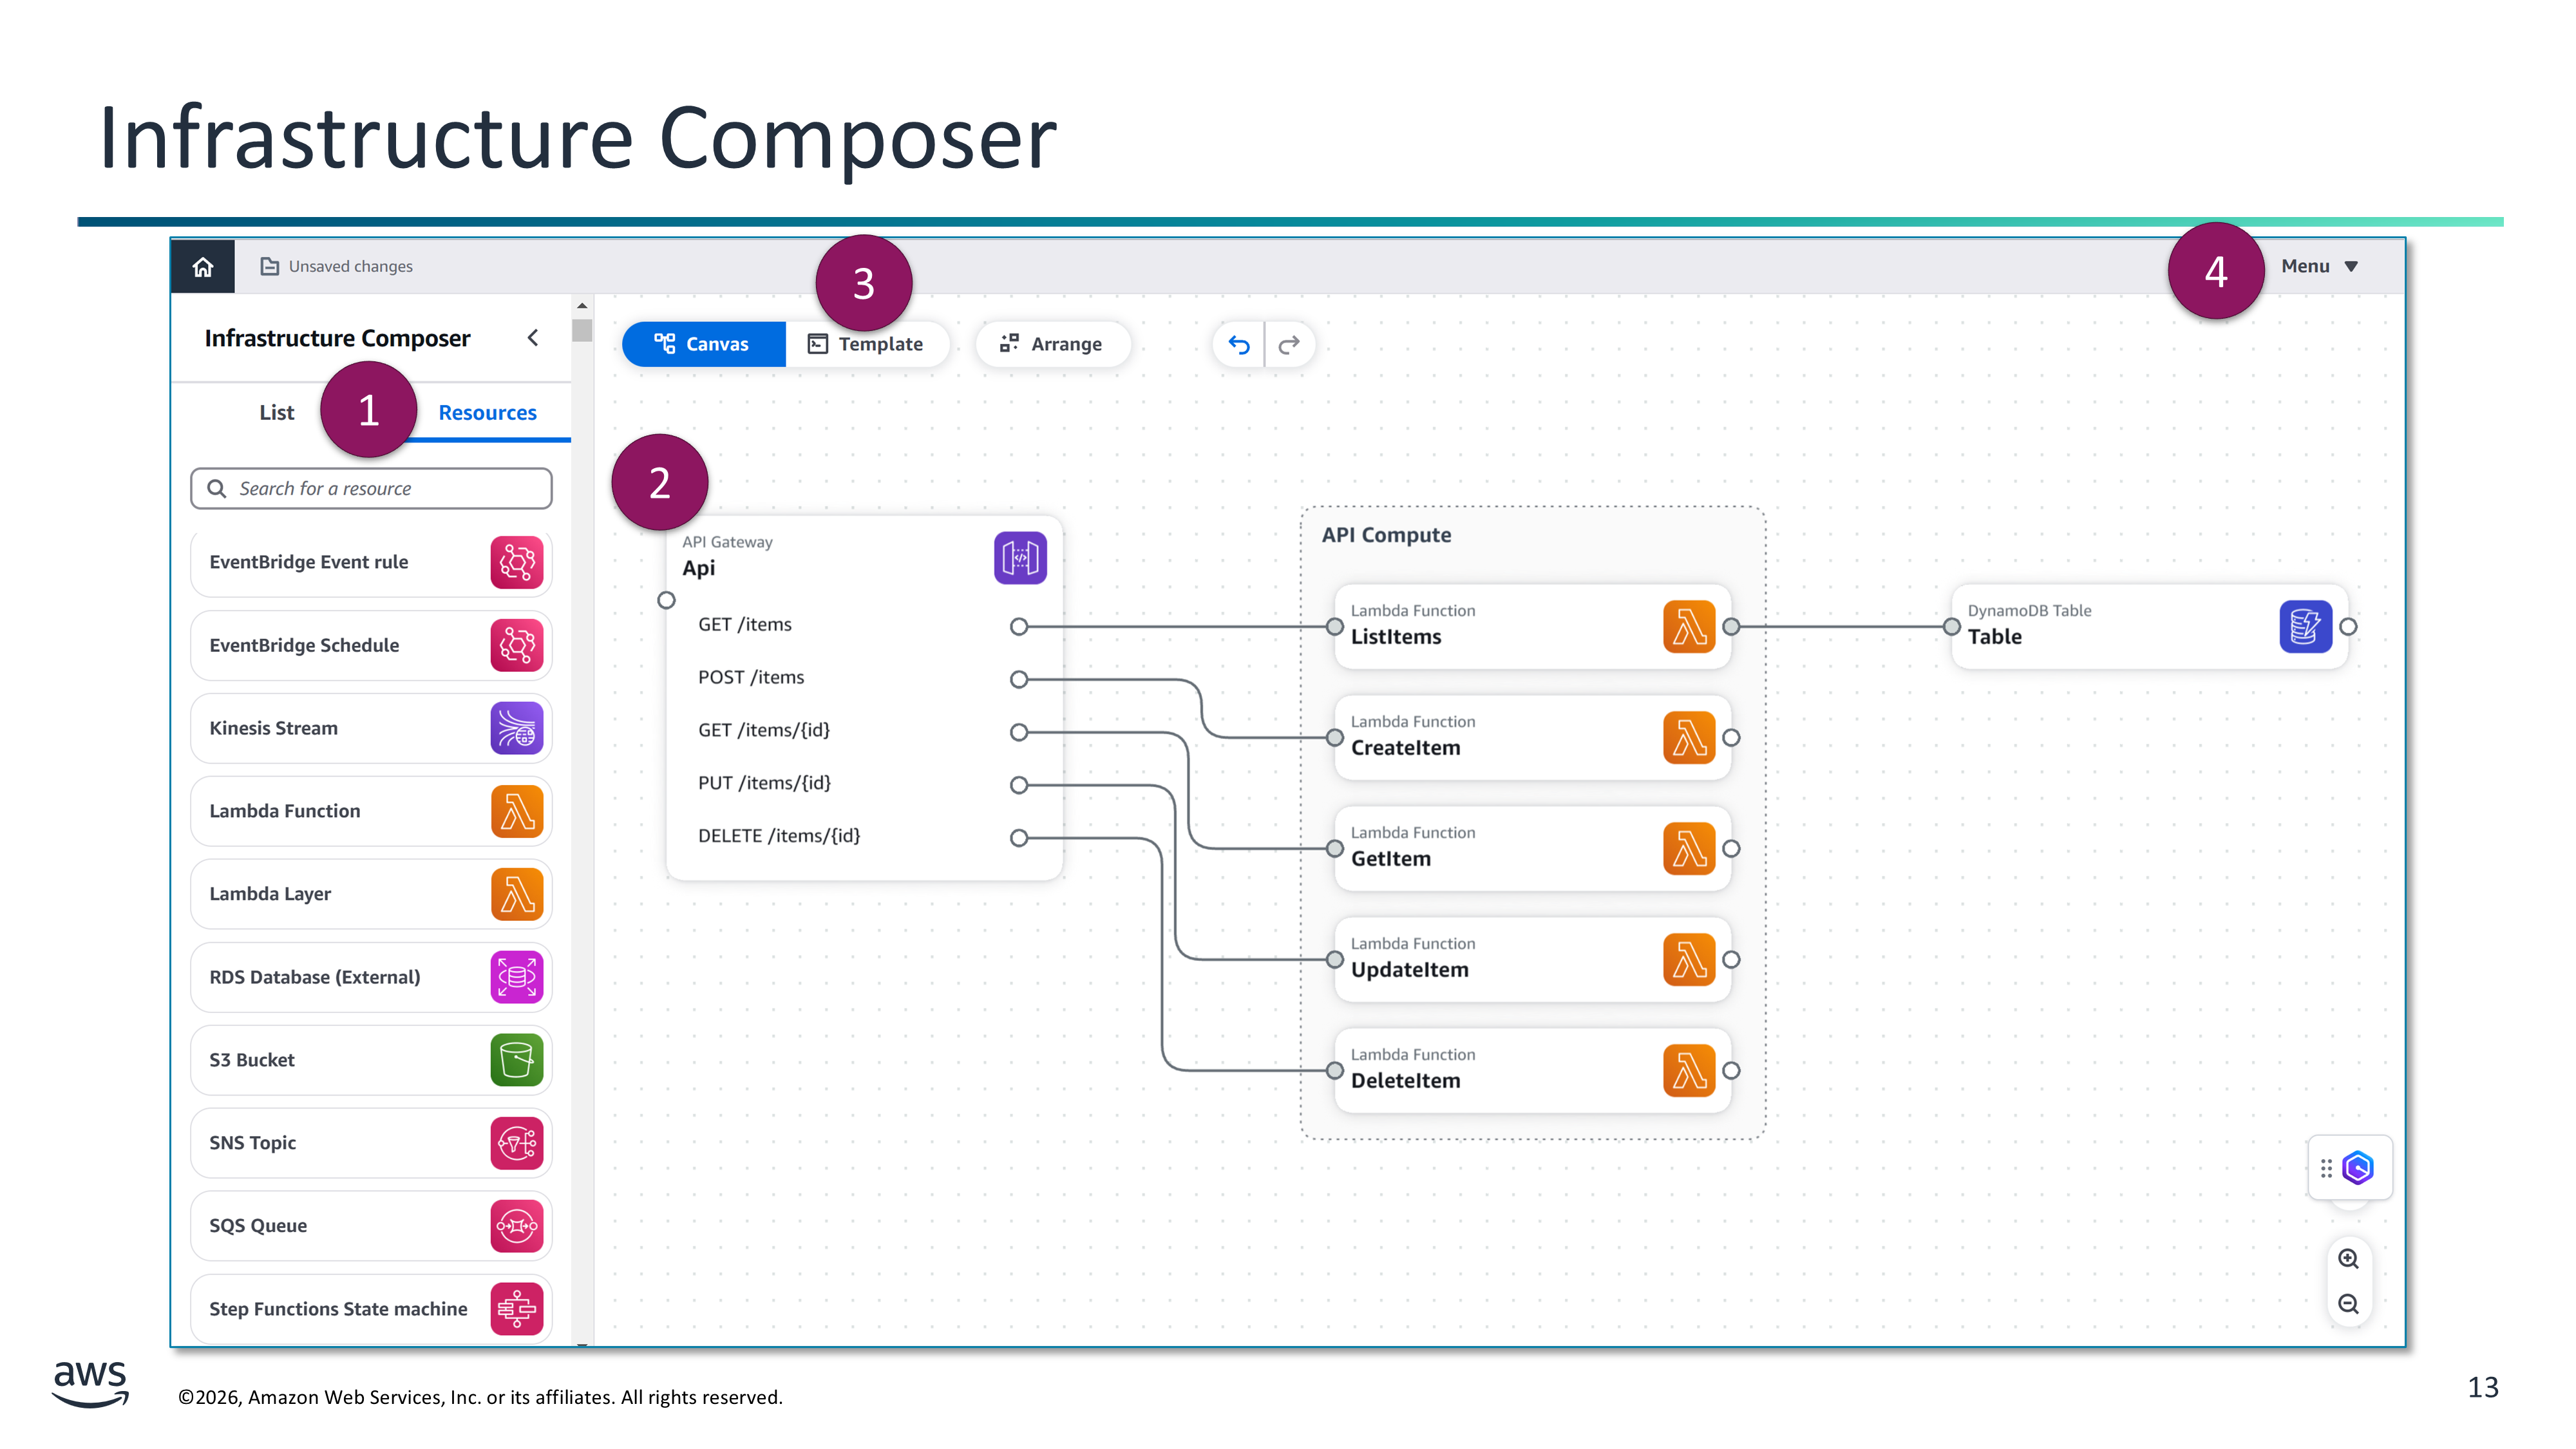Open the List tab
The width and height of the screenshot is (2576, 1449).
tap(276, 412)
